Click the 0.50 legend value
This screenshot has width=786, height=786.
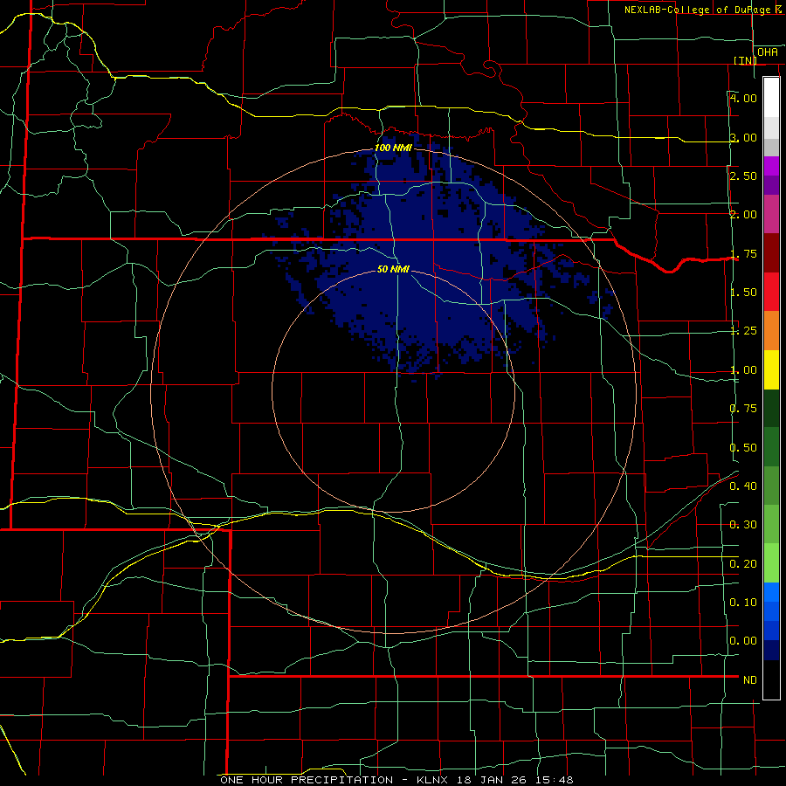(743, 448)
